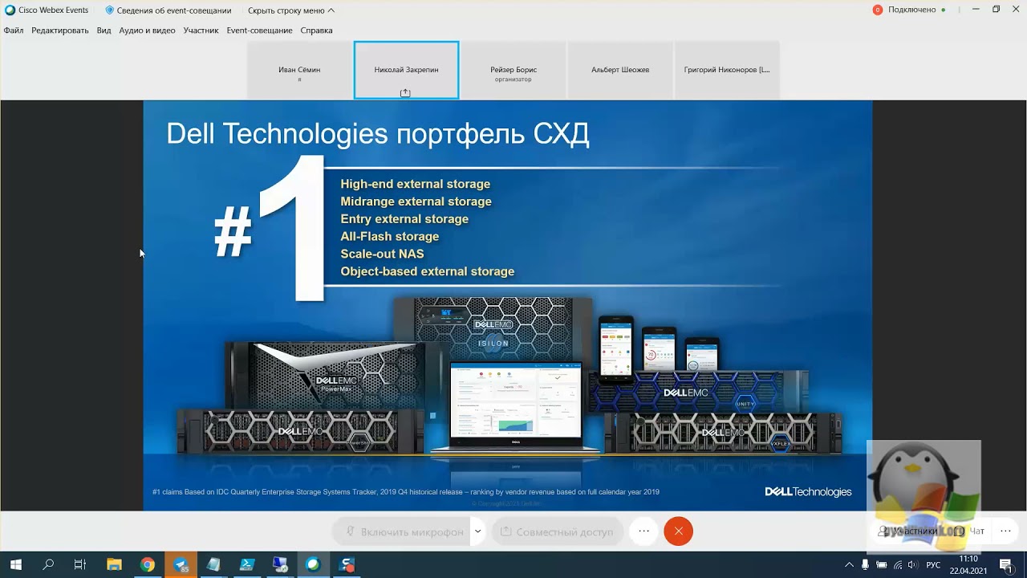The height and width of the screenshot is (578, 1027).
Task: Leave the meeting with red X button
Action: point(678,531)
